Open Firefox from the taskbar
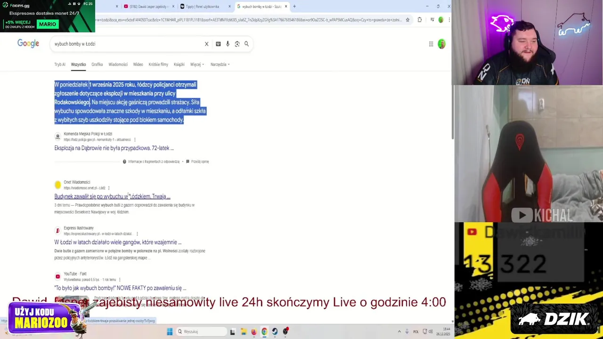Image resolution: width=603 pixels, height=339 pixels. point(254,331)
